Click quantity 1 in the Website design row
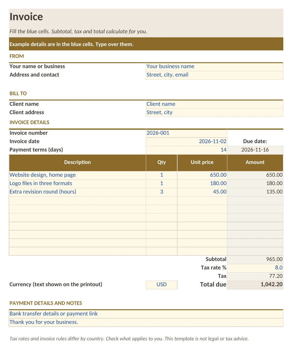Viewport: 292px width, 350px height. coord(161,175)
